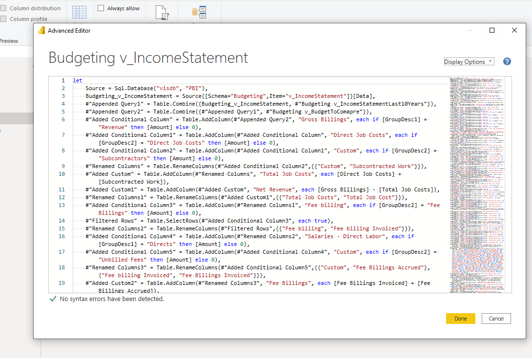Click "Total Job Costs" string on line 10

click(286, 174)
